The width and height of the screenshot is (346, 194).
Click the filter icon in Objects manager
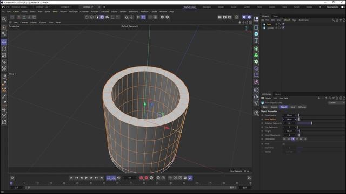(341, 20)
